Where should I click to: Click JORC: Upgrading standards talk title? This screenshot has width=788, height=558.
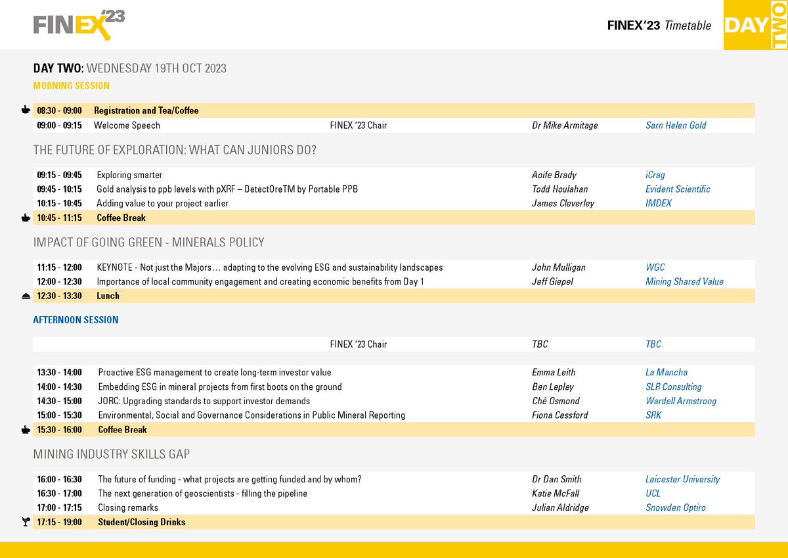[204, 401]
